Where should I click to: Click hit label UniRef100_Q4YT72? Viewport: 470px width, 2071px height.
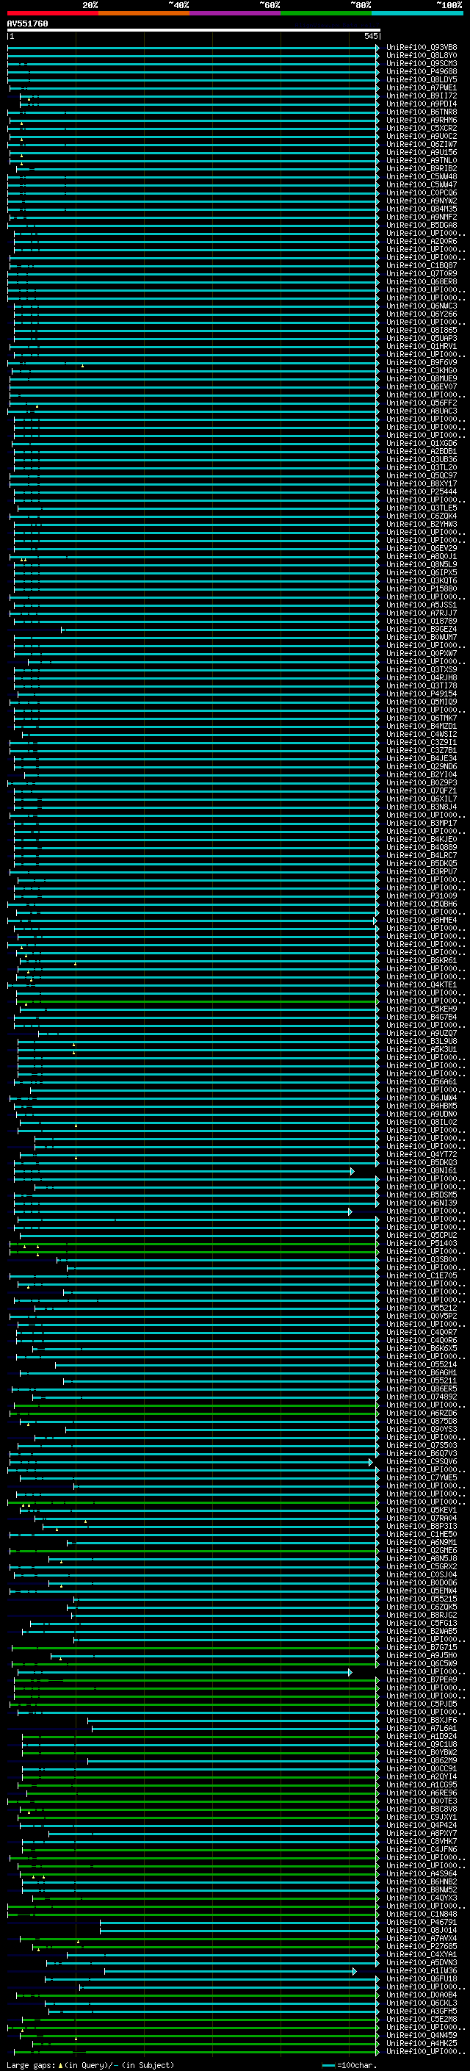[x=422, y=1156]
